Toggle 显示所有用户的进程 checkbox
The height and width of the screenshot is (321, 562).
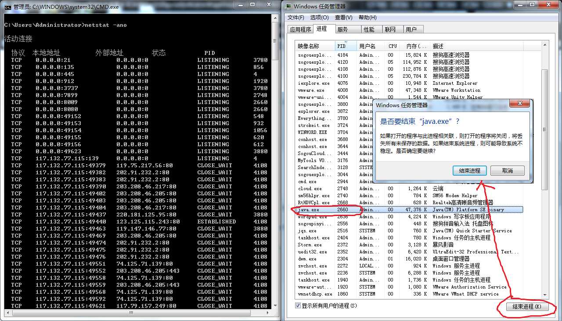[299, 305]
